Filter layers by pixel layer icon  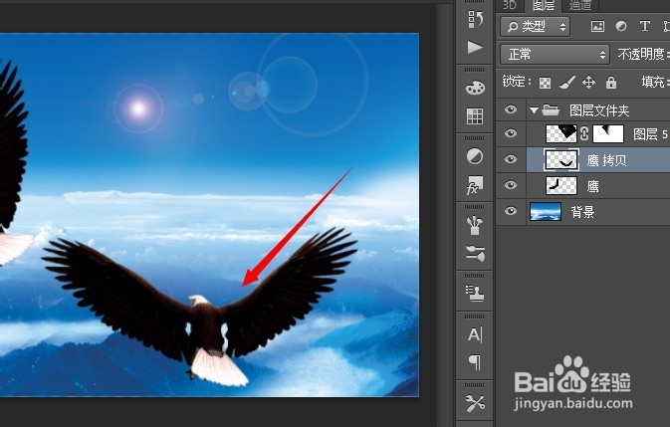pos(597,27)
